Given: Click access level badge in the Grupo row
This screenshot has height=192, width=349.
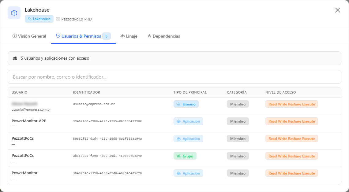Looking at the screenshot, I should [291, 156].
